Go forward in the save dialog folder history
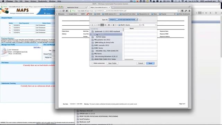 coord(95,25)
